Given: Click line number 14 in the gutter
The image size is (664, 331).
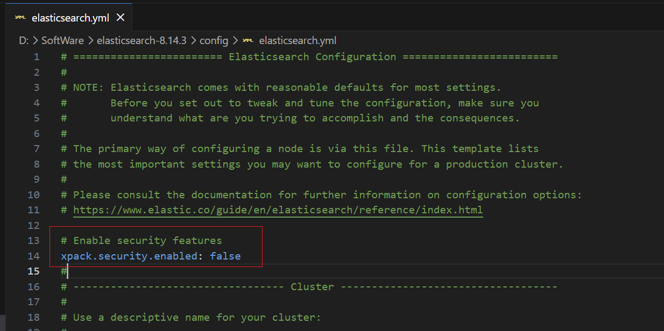Looking at the screenshot, I should [x=33, y=256].
